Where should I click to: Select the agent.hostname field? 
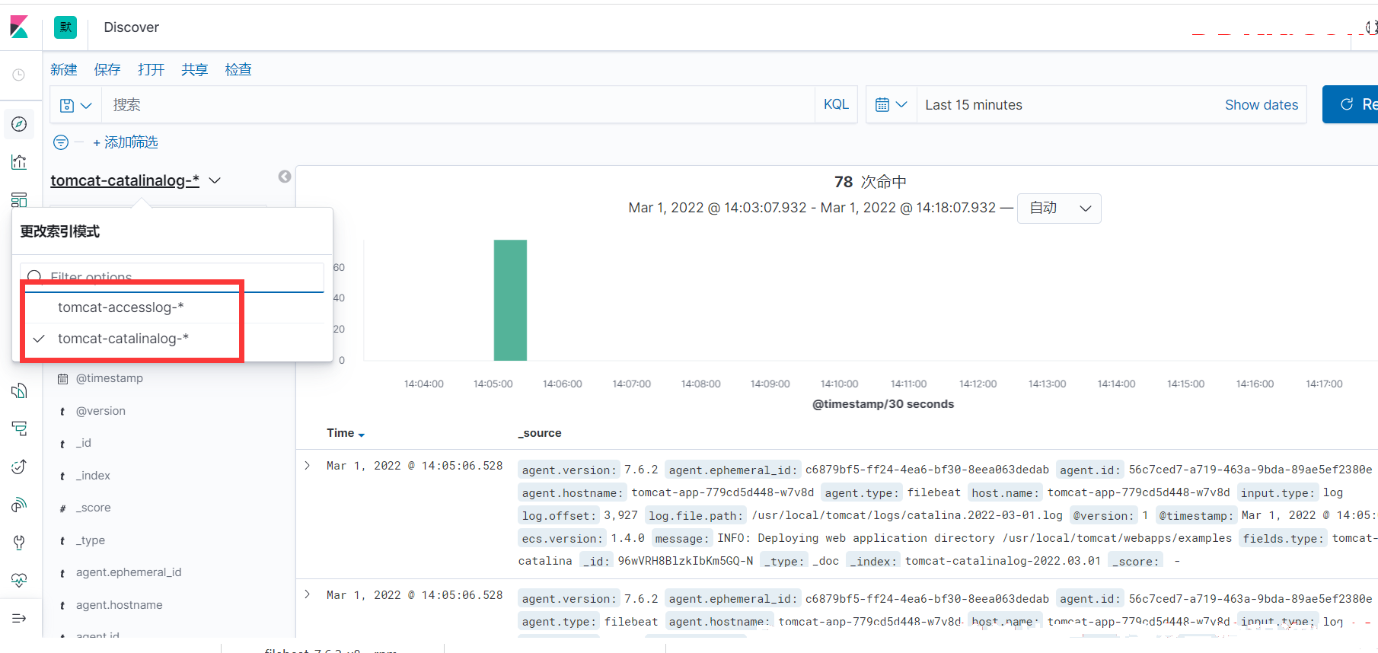(x=120, y=605)
